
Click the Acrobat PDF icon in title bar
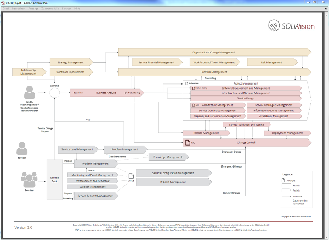3,3
